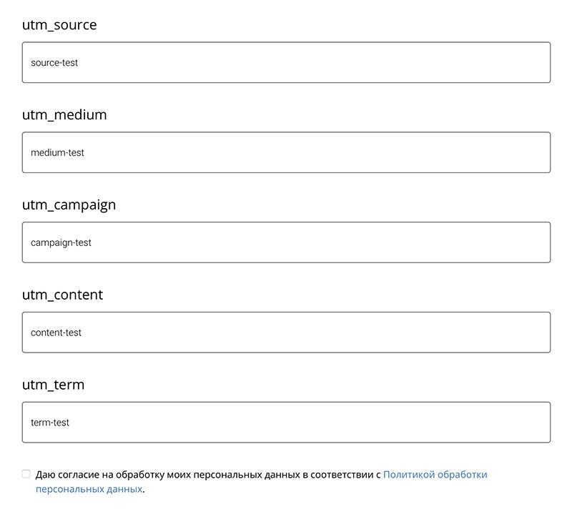Click the 'utm_source' field label

[x=59, y=25]
